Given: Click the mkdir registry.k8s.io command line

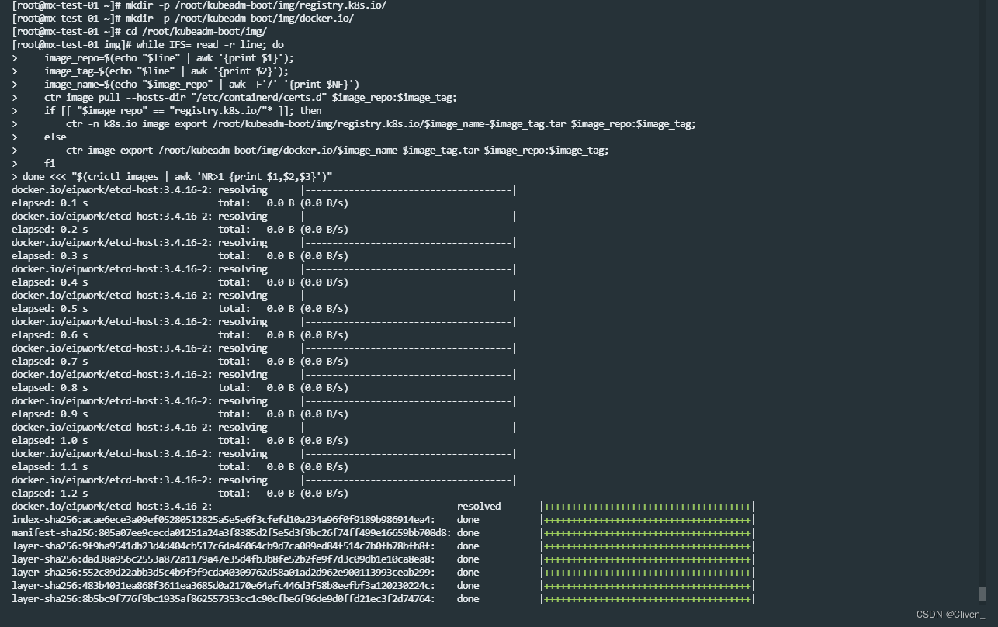Looking at the screenshot, I should pyautogui.click(x=199, y=5).
